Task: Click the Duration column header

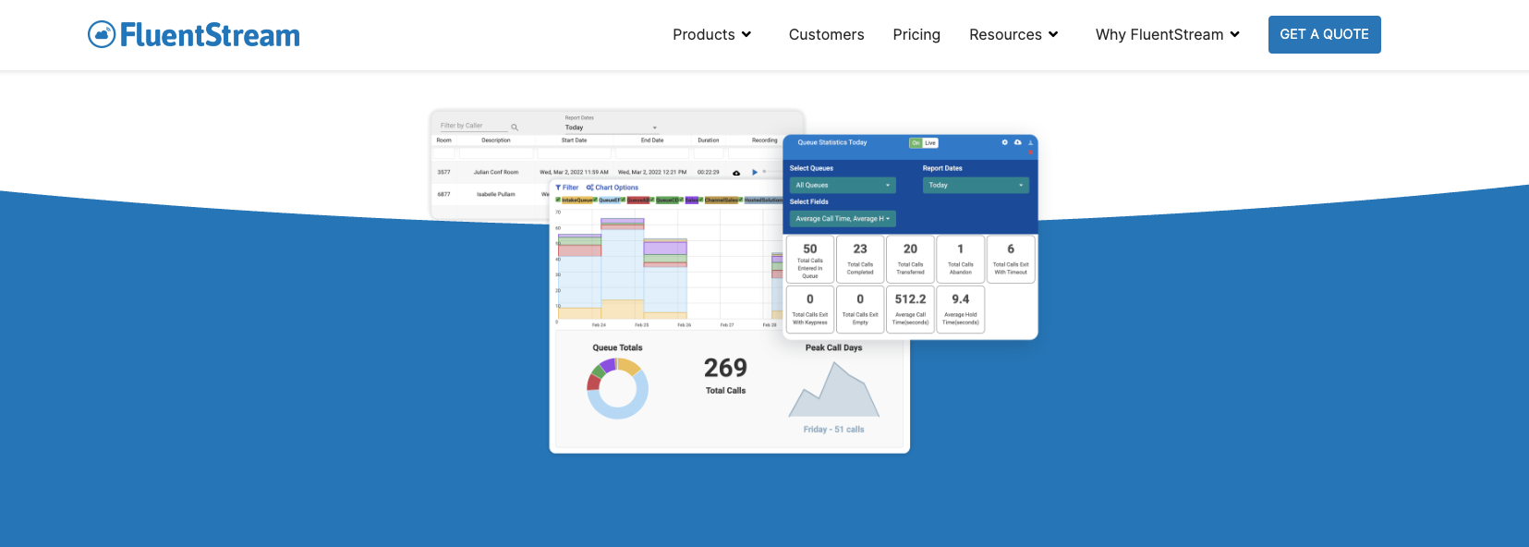Action: pos(709,140)
